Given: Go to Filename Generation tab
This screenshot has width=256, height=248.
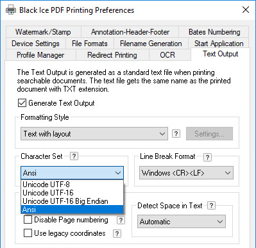Looking at the screenshot, I should 151,44.
